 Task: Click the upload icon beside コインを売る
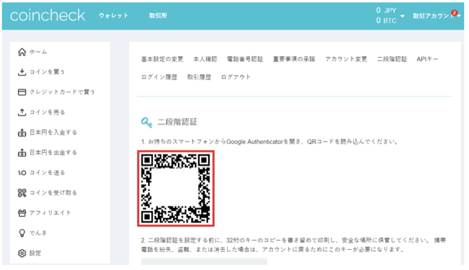tap(22, 112)
